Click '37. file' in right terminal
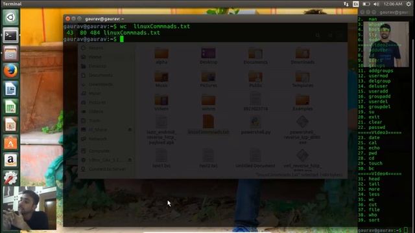 pos(369,210)
